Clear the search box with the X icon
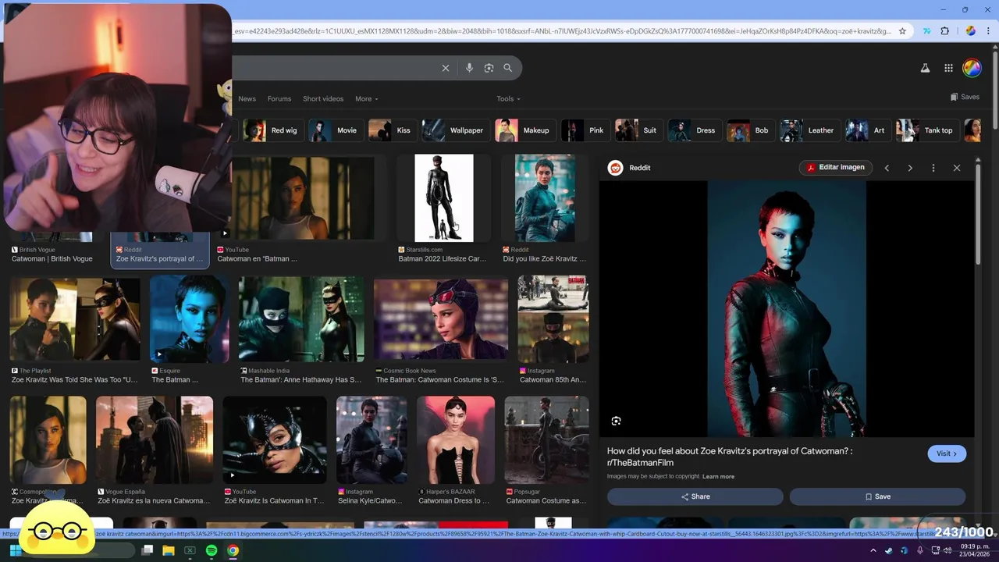Image resolution: width=999 pixels, height=562 pixels. 446,68
